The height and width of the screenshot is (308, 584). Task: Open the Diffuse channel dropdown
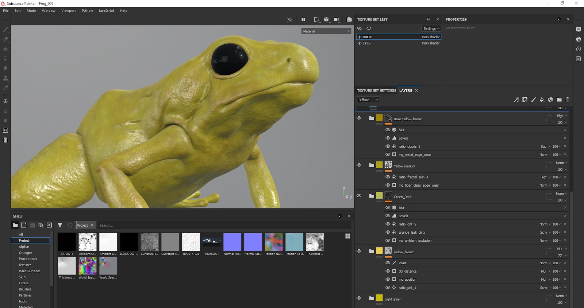(x=368, y=100)
